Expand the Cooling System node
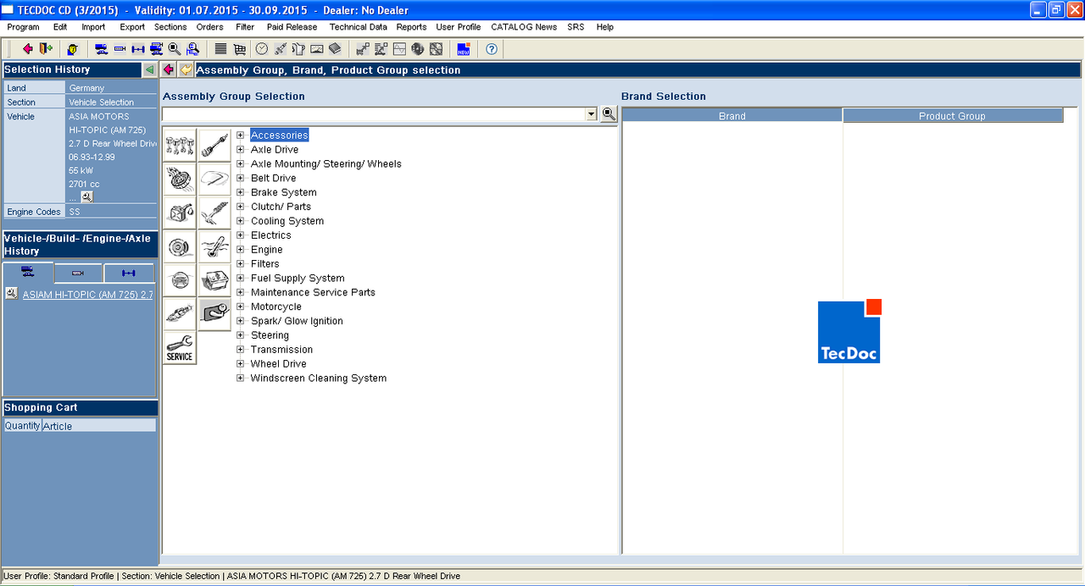Image resolution: width=1085 pixels, height=586 pixels. click(241, 221)
